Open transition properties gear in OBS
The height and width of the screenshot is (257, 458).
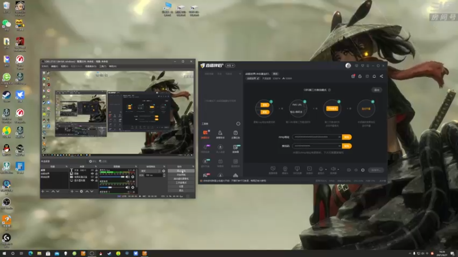coord(164,171)
